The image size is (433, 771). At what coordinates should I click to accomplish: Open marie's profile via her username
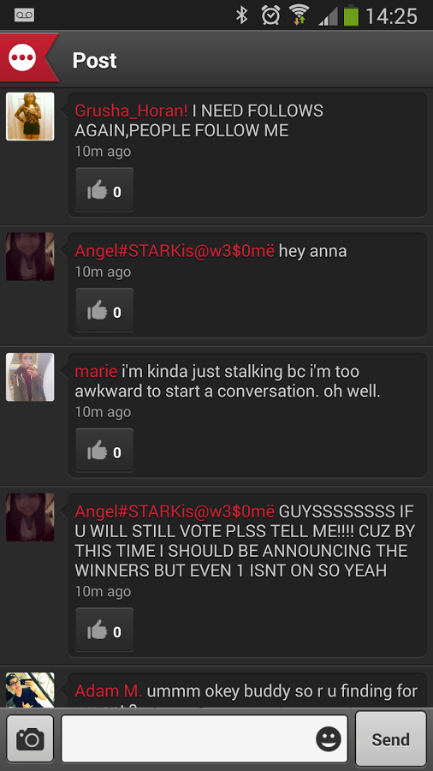coord(96,372)
